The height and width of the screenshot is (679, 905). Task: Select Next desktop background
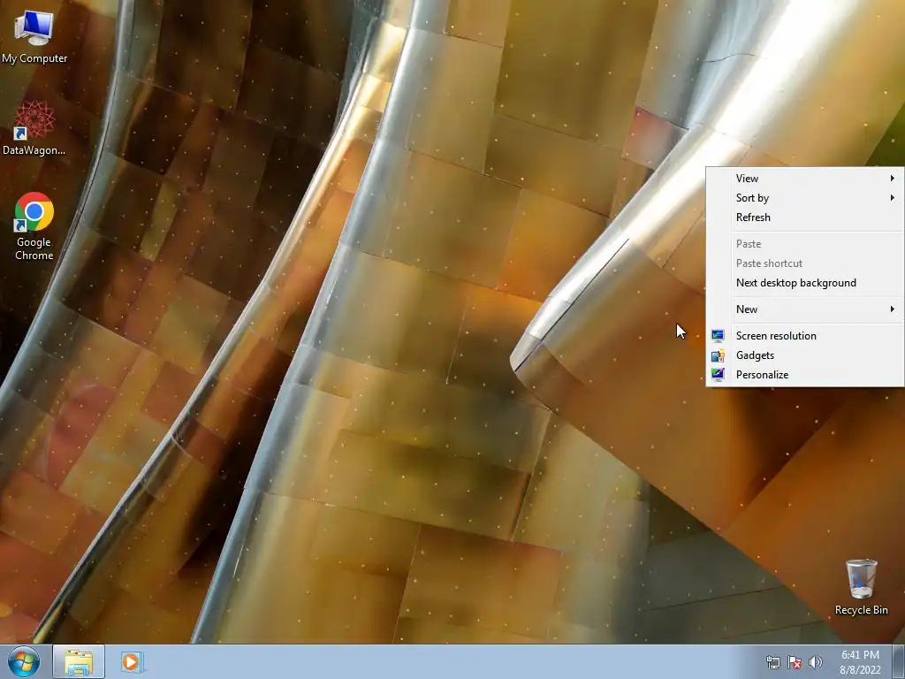[x=805, y=283]
